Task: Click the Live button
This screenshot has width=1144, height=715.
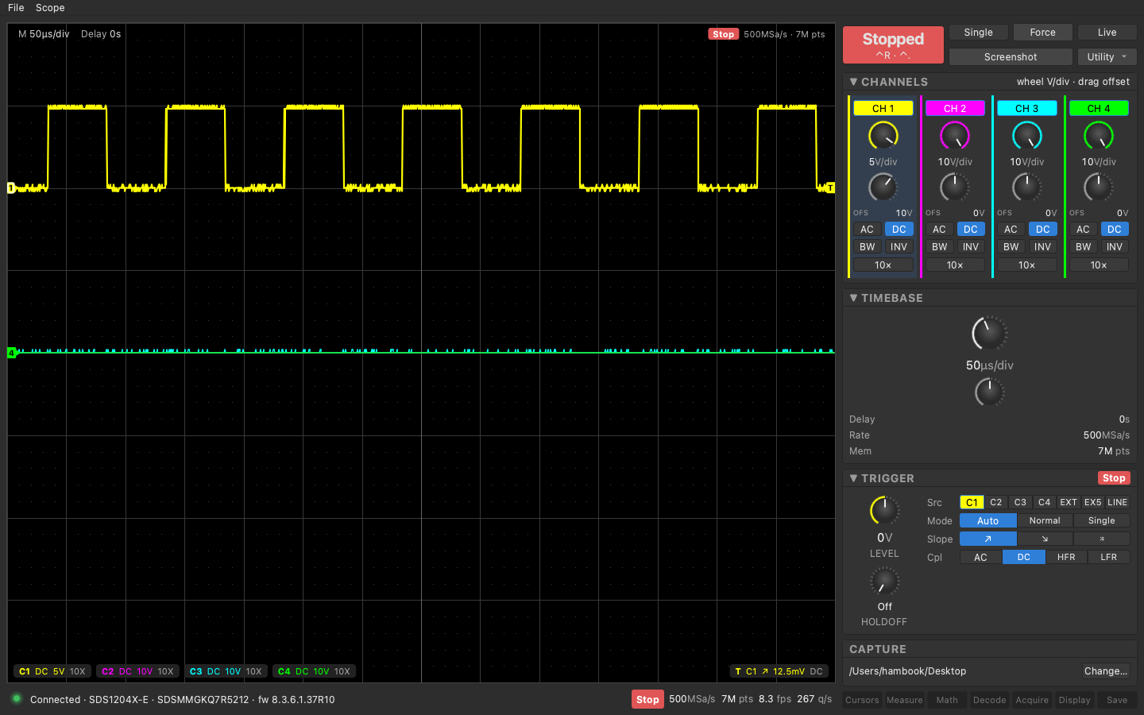Action: click(1107, 33)
